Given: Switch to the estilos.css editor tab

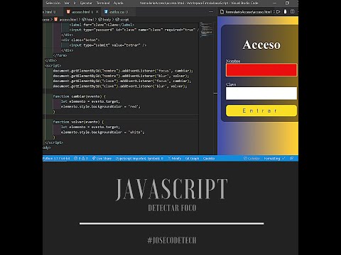Looking at the screenshot, I should [117, 12].
